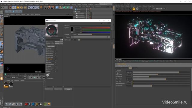This screenshot has height=108, width=192.
Task: Click the Assignment label in Material Editor
Action: pyautogui.click(x=50, y=78)
